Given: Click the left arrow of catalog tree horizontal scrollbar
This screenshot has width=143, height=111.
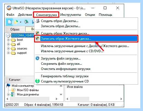Looking at the screenshot, I should pyautogui.click(x=7, y=99).
